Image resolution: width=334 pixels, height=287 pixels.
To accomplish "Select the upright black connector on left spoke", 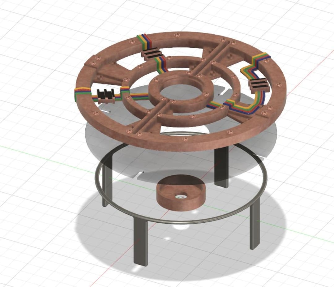I will (x=105, y=97).
